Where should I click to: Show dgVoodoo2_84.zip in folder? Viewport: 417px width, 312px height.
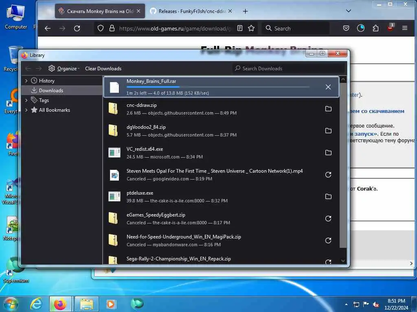[328, 131]
